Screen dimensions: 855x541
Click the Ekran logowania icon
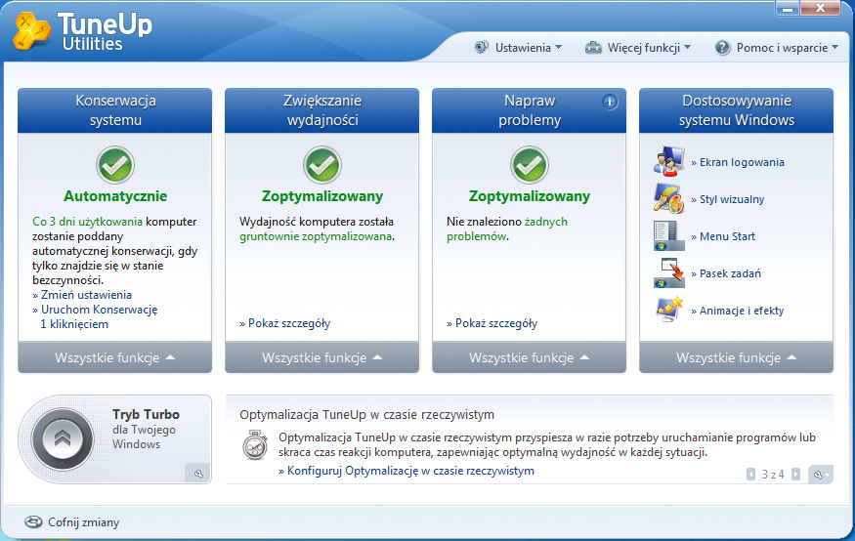668,162
